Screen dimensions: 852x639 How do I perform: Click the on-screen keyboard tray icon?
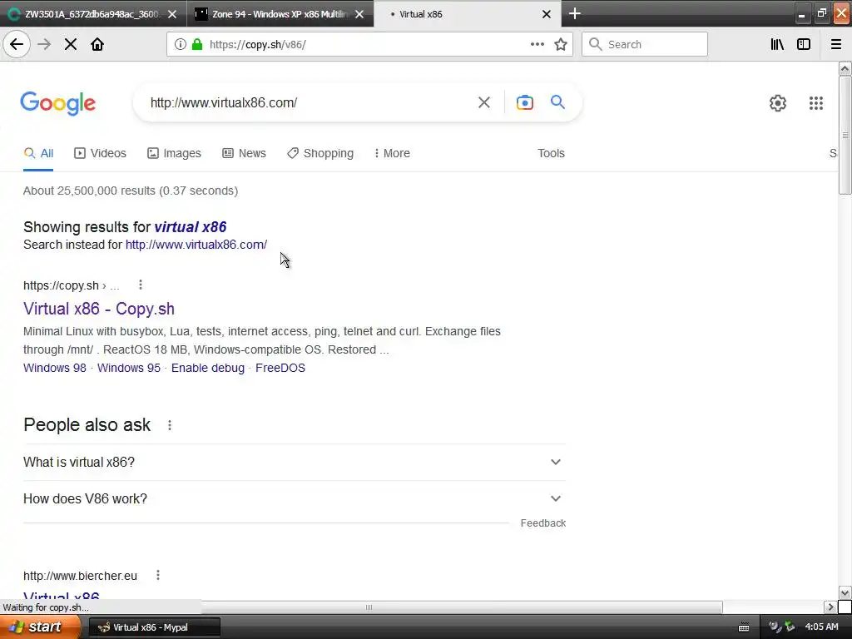pos(744,627)
